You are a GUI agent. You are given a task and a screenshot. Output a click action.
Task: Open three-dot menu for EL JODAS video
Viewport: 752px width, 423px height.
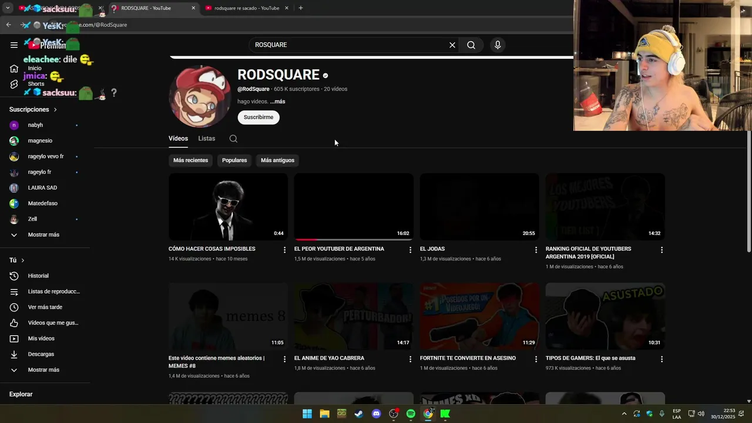click(x=536, y=250)
